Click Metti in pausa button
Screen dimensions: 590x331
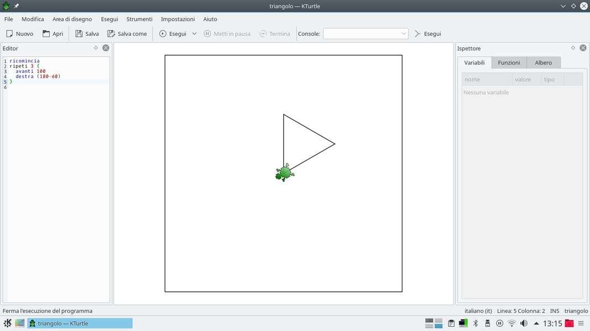click(x=227, y=34)
